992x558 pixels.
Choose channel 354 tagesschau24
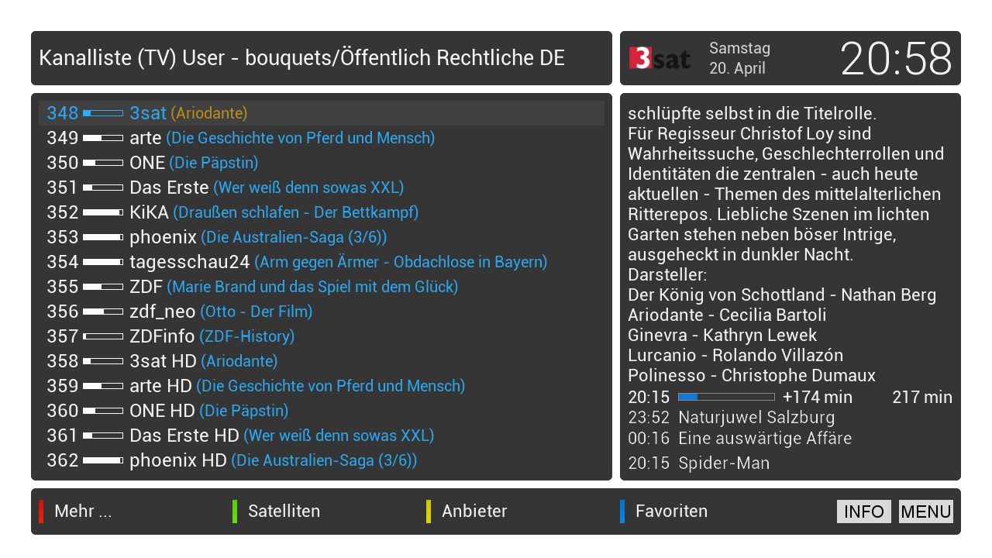pos(322,262)
